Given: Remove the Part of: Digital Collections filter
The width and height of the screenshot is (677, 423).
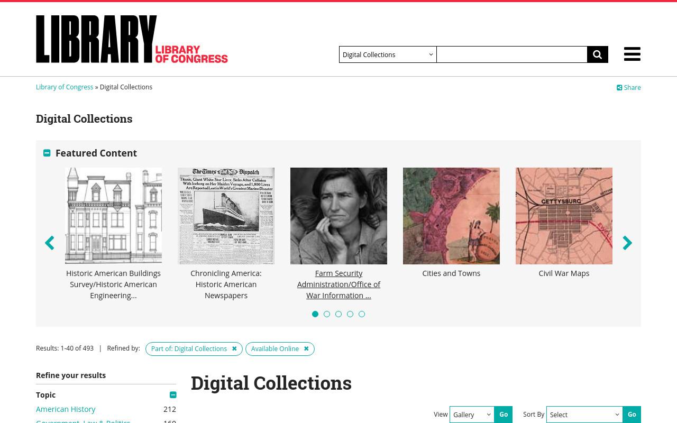Looking at the screenshot, I should point(234,349).
